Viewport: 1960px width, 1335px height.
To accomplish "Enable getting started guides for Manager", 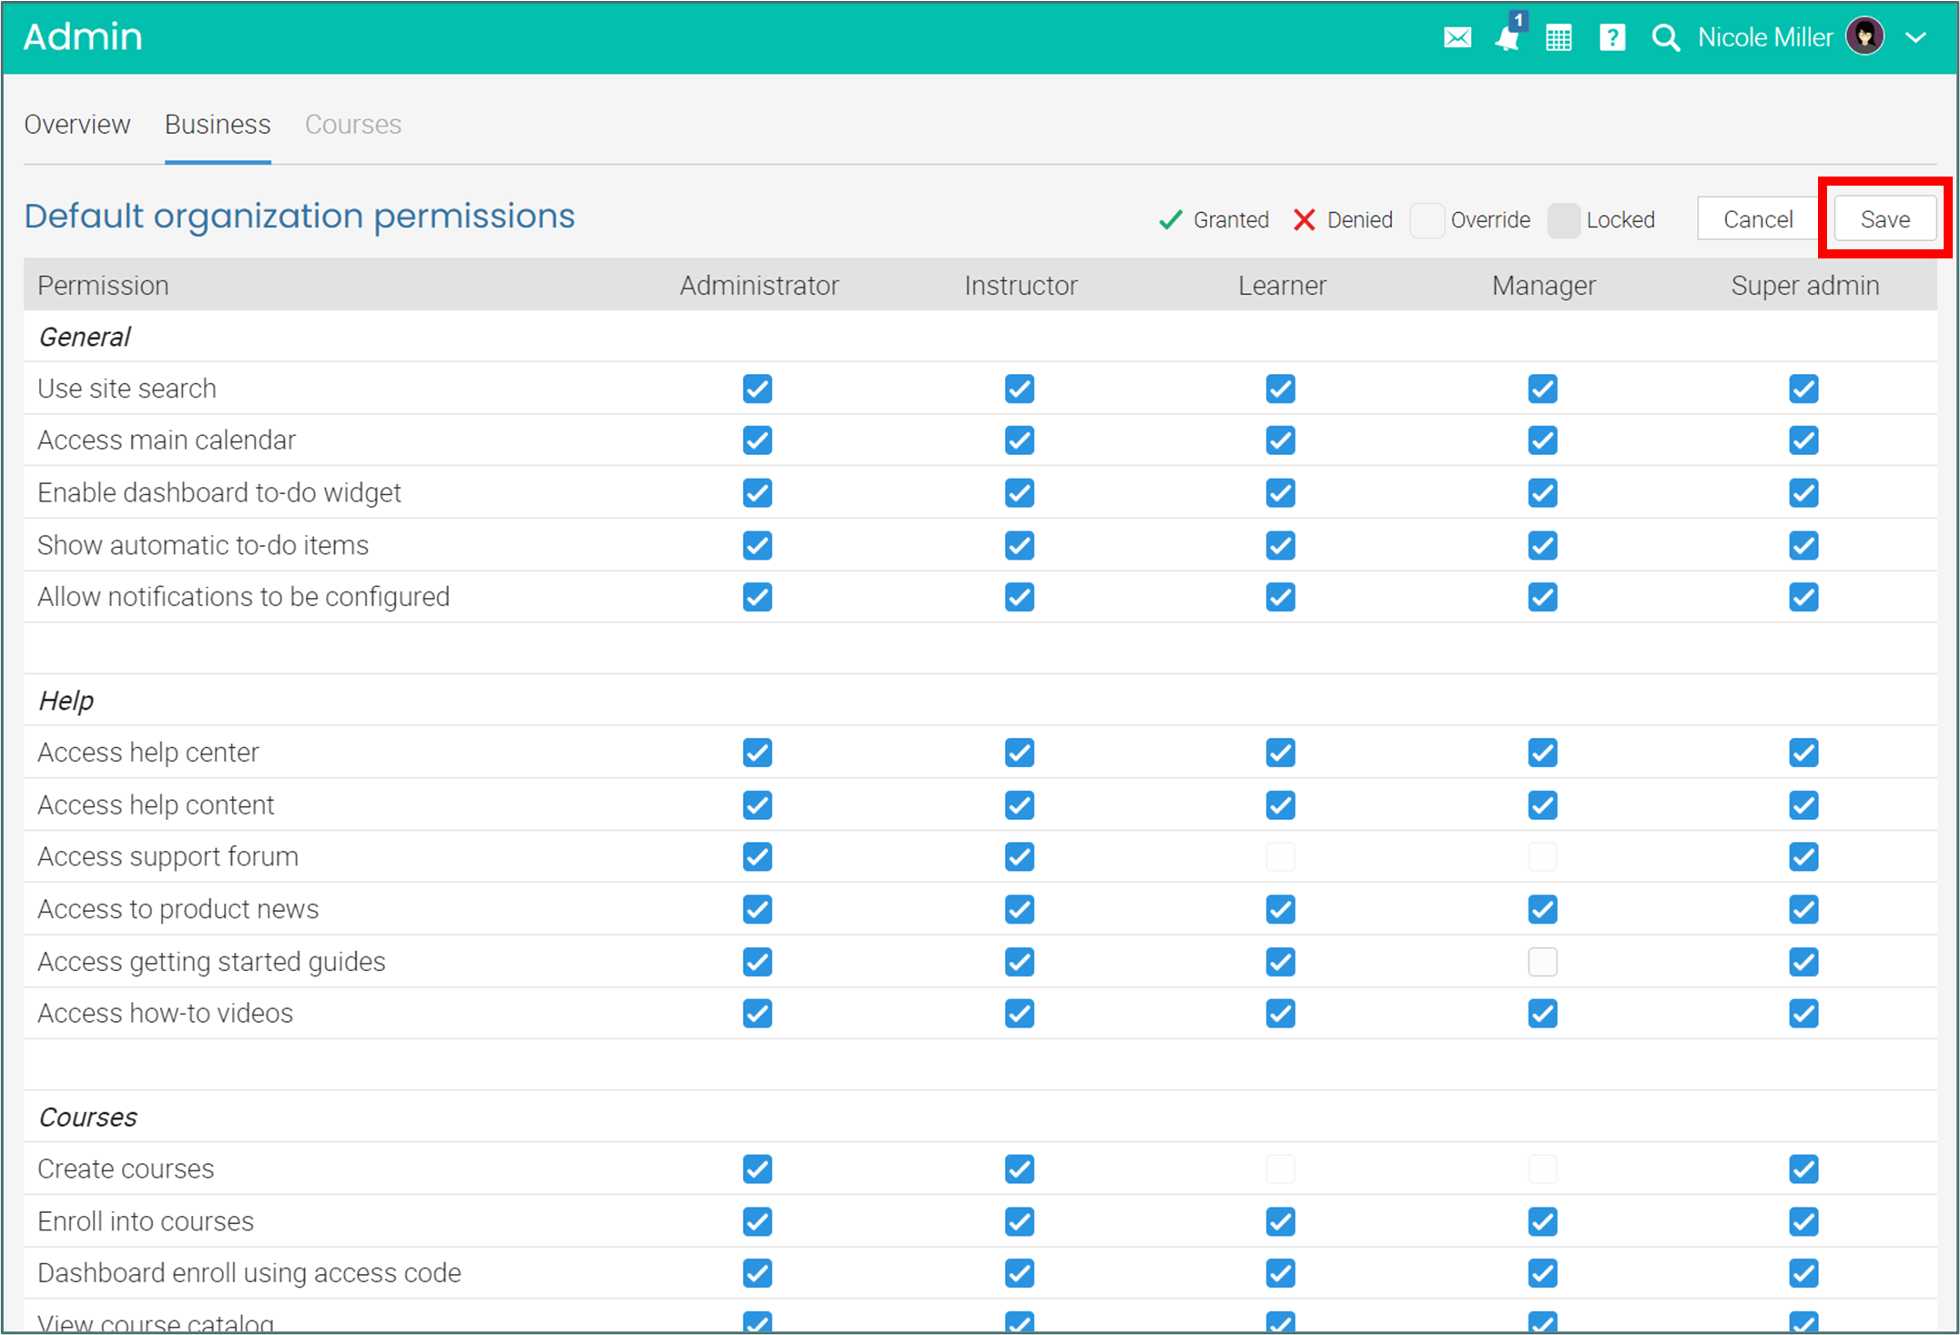I will 1542,962.
